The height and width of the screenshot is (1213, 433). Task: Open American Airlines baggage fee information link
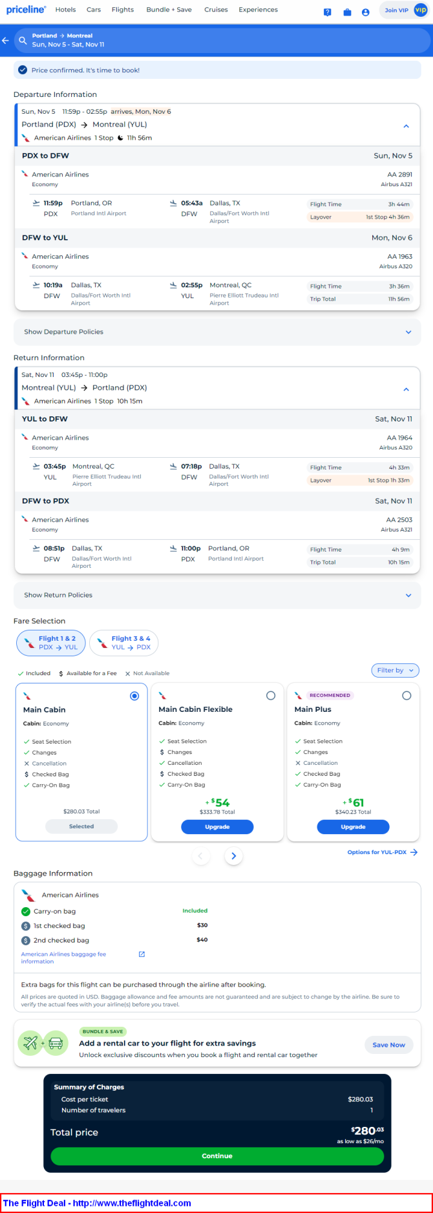pyautogui.click(x=63, y=958)
